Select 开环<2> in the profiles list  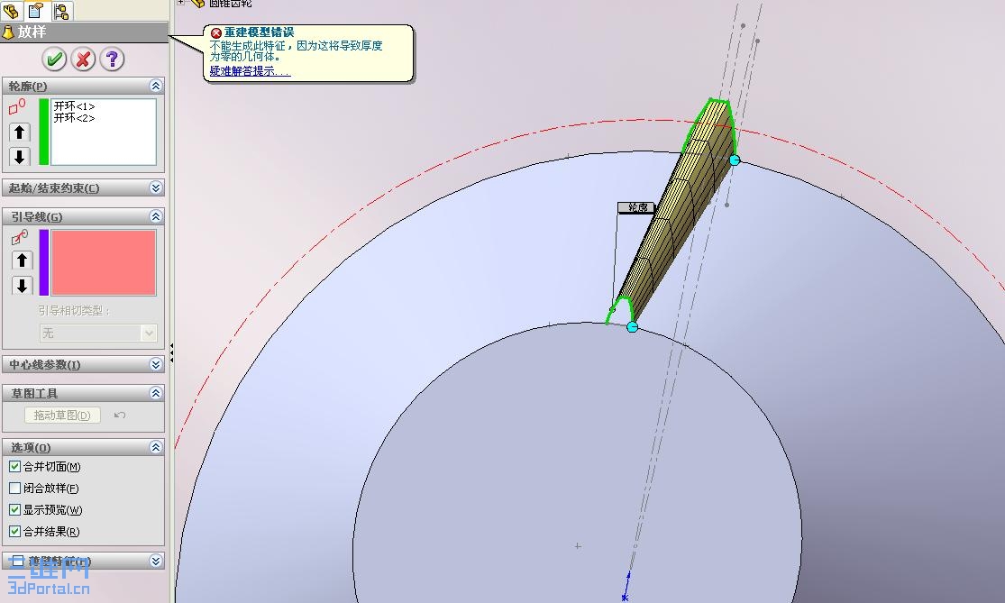[74, 118]
